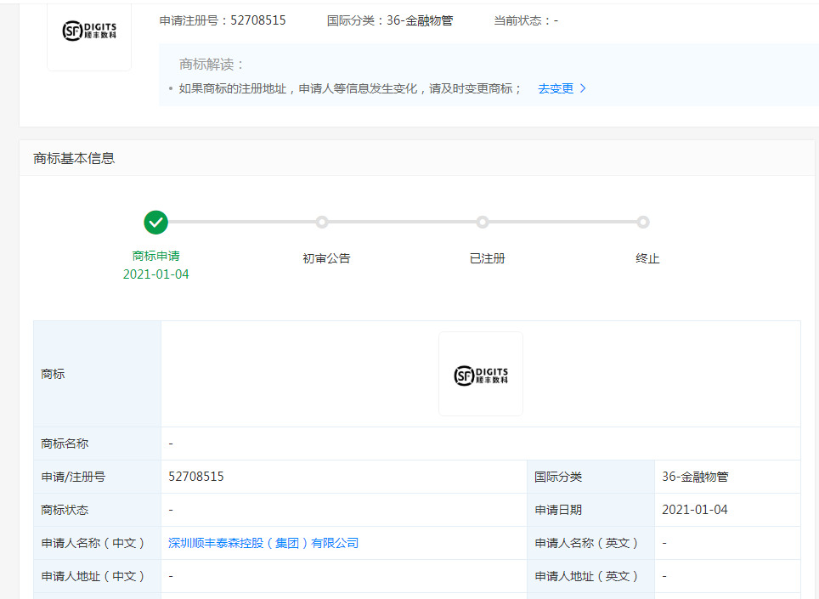The width and height of the screenshot is (819, 599).
Task: Click the 申请日期 value 2021-01-04
Action: point(695,510)
